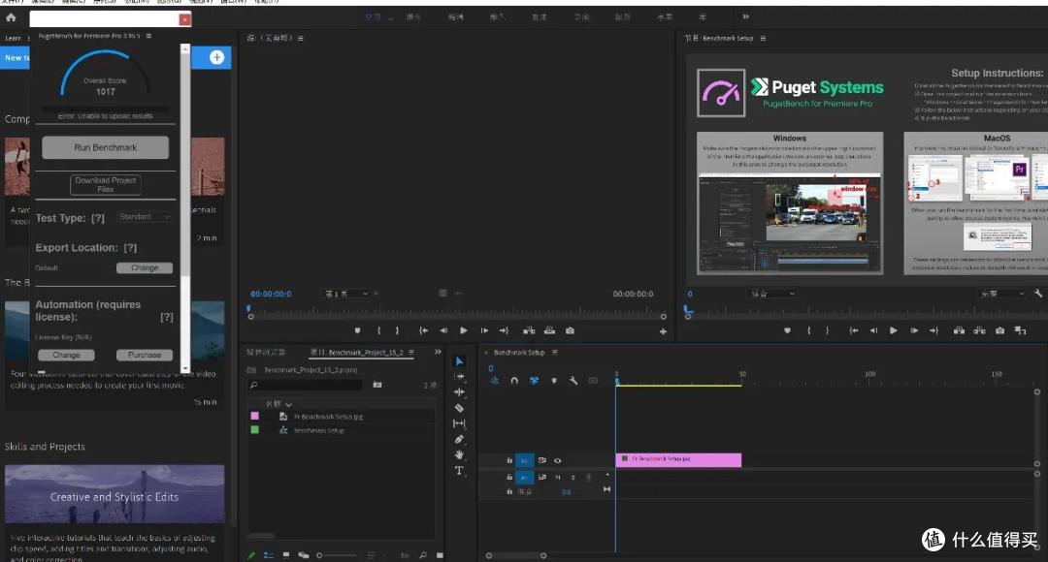Select the Type tool
The width and height of the screenshot is (1048, 562).
pos(459,471)
